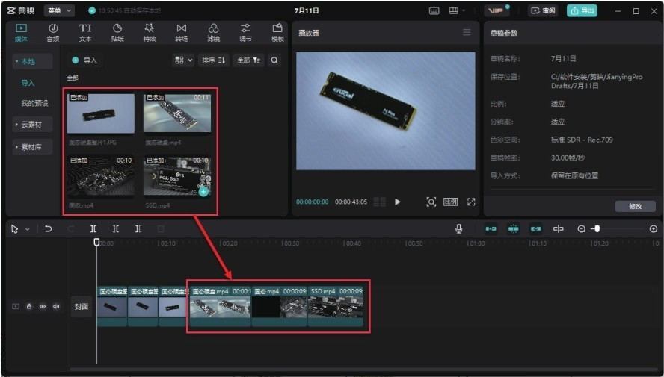Click the 封面 cover button

[82, 306]
